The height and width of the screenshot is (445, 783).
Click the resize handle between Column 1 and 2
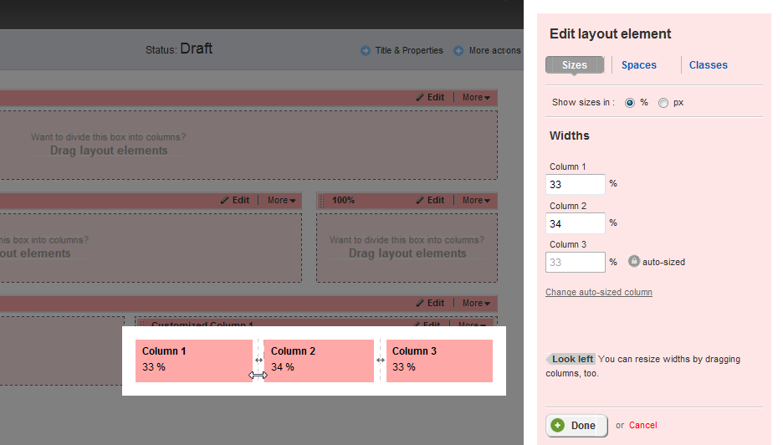(x=258, y=361)
